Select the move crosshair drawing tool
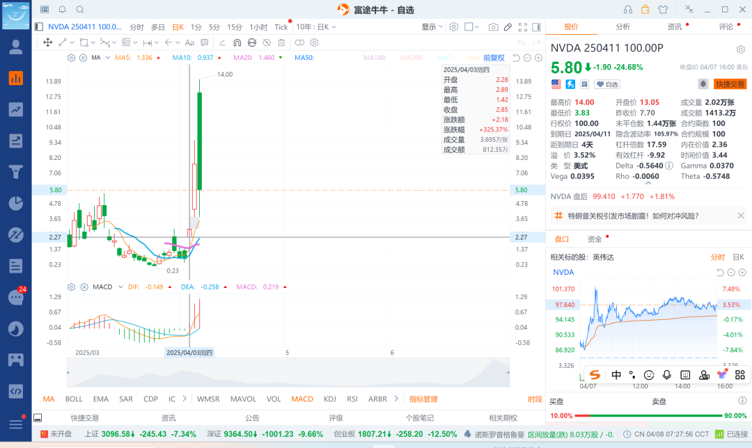 coord(48,42)
